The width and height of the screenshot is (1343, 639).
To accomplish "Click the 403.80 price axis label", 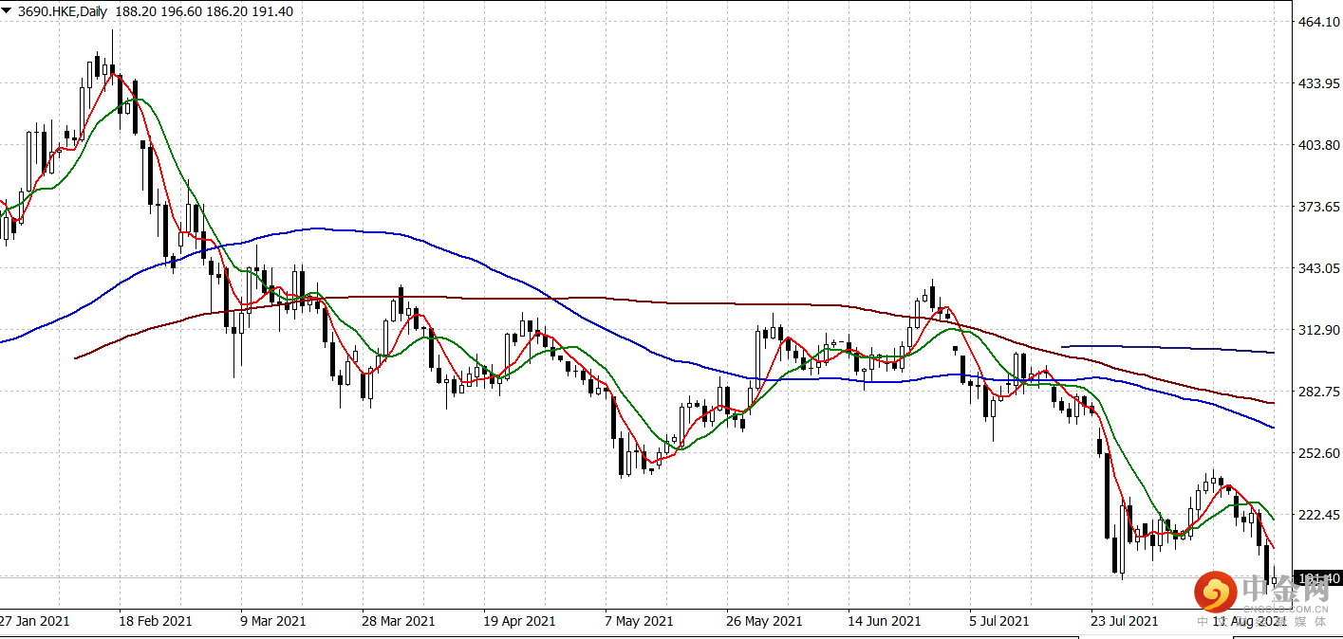I will coord(1318,145).
